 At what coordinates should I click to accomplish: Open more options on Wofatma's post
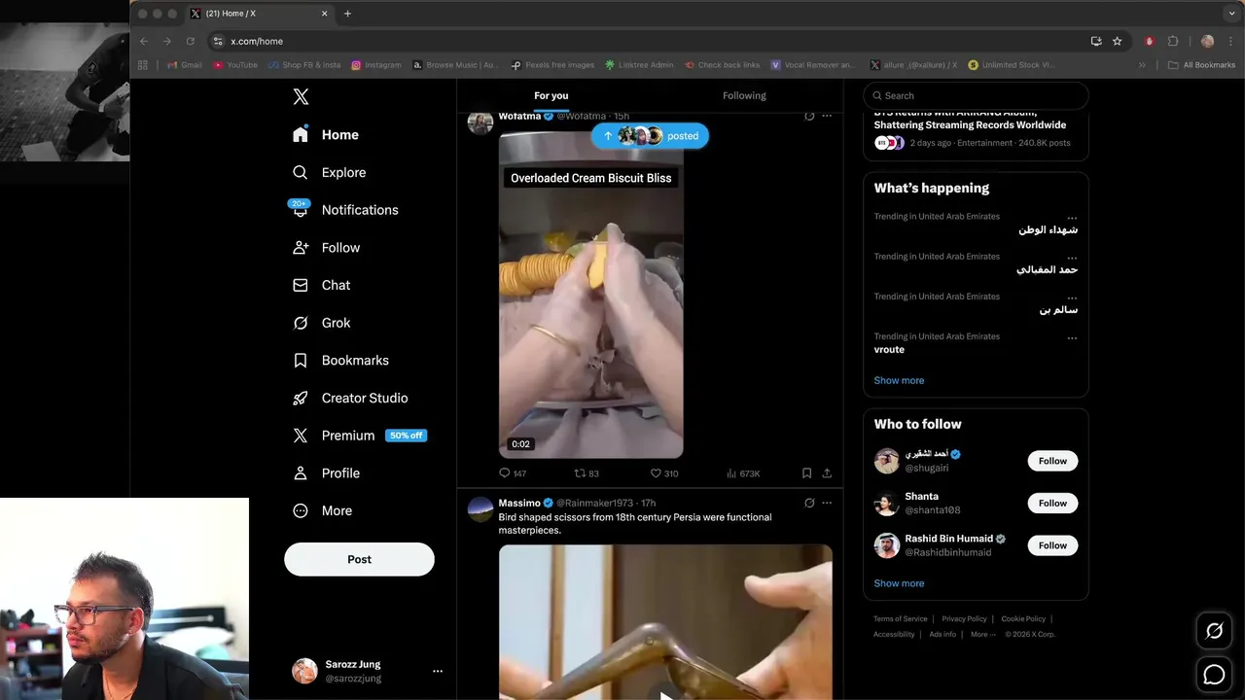click(827, 116)
